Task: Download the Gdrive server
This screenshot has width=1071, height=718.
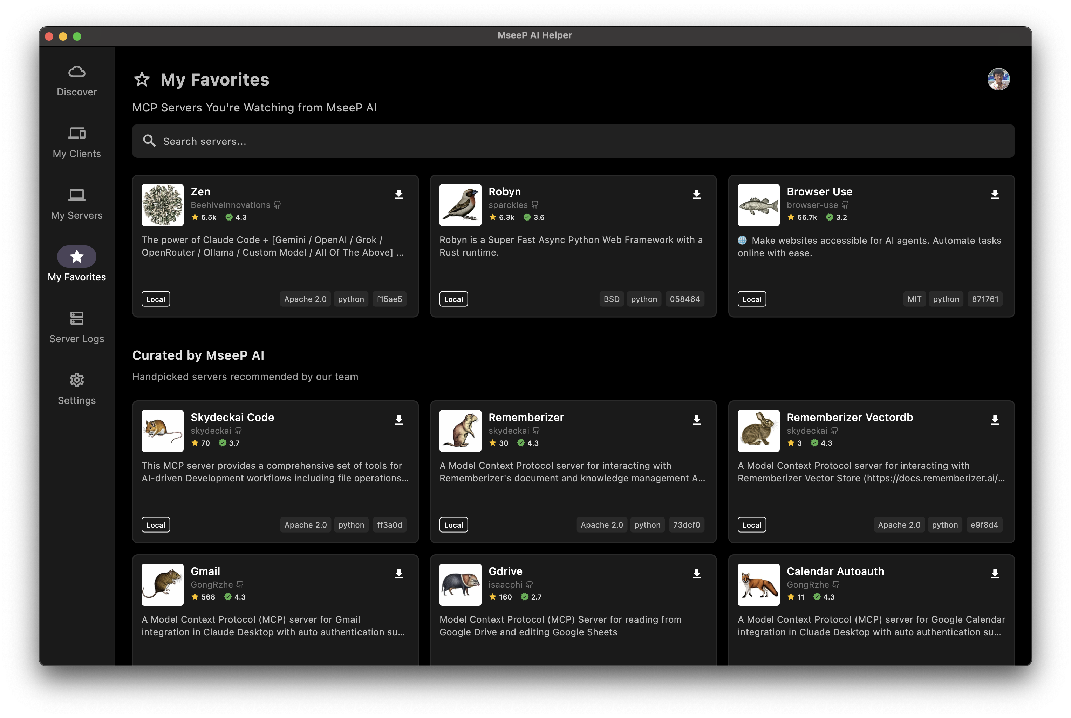Action: (697, 574)
